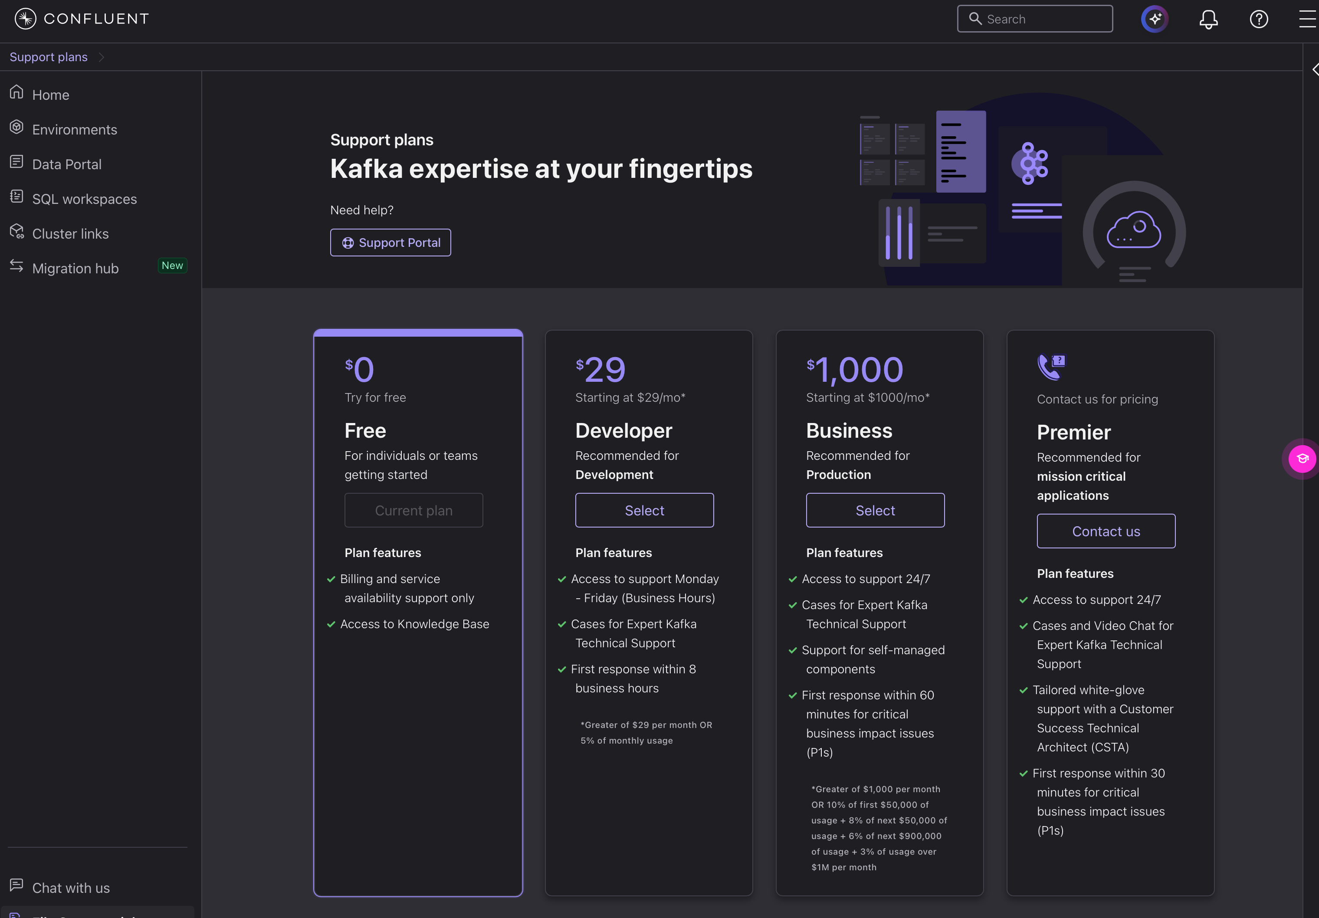Click the Premier plan phone icon
The height and width of the screenshot is (918, 1319).
(x=1051, y=367)
